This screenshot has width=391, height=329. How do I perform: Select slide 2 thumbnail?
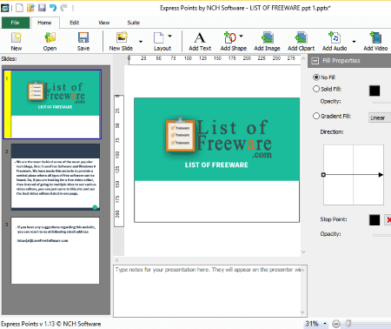(x=56, y=177)
